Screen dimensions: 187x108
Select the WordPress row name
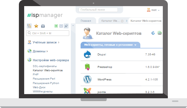click(104, 80)
